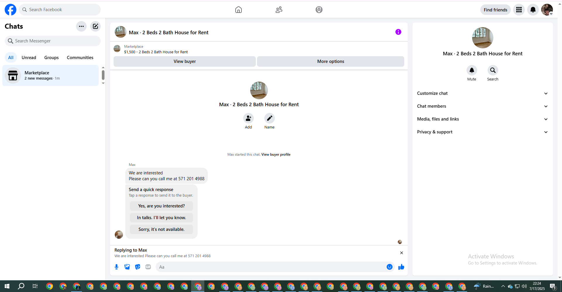Choose a sticker
The height and width of the screenshot is (292, 562).
coord(138,267)
